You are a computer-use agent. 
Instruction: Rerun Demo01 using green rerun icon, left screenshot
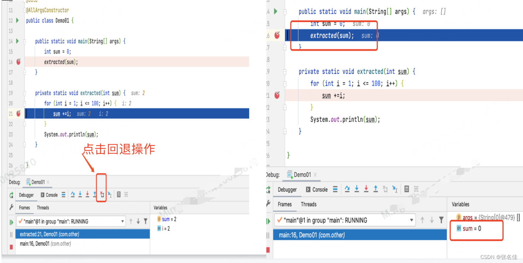click(x=11, y=195)
